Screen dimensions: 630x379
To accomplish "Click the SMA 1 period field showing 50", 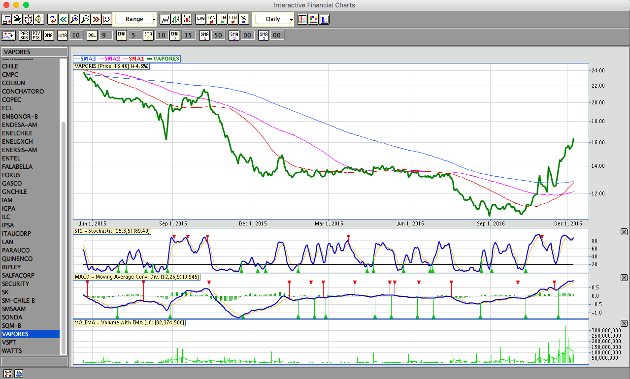I will tap(219, 35).
